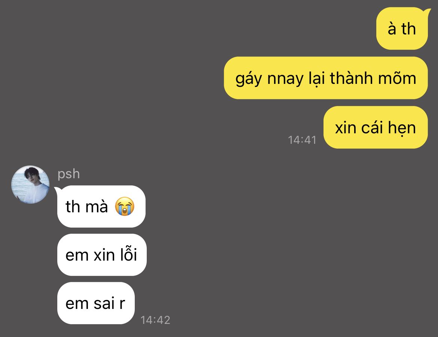Click the word 'nnay' in the sent message

[285, 79]
